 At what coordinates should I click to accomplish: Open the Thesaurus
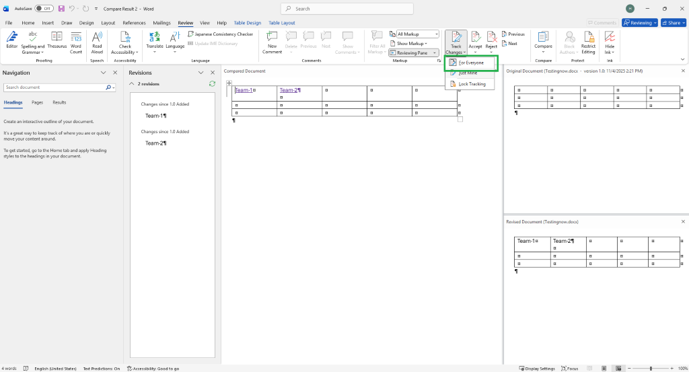(57, 40)
